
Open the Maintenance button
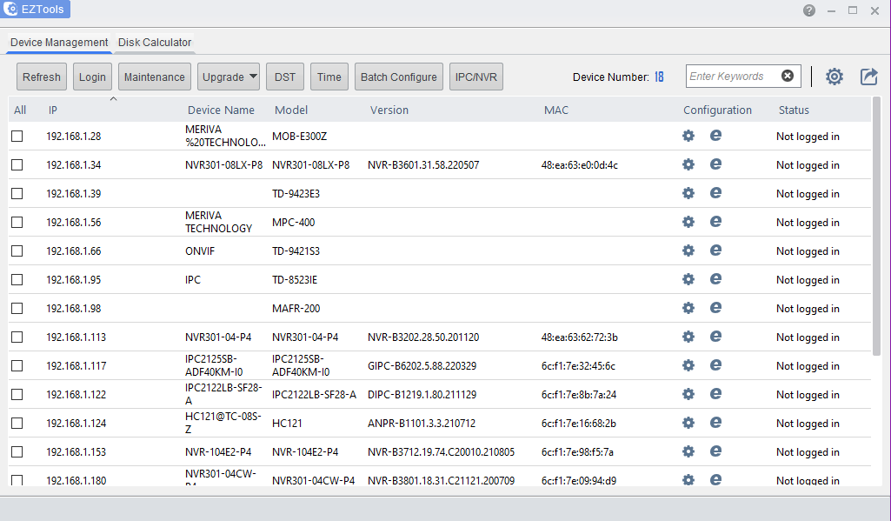[155, 77]
